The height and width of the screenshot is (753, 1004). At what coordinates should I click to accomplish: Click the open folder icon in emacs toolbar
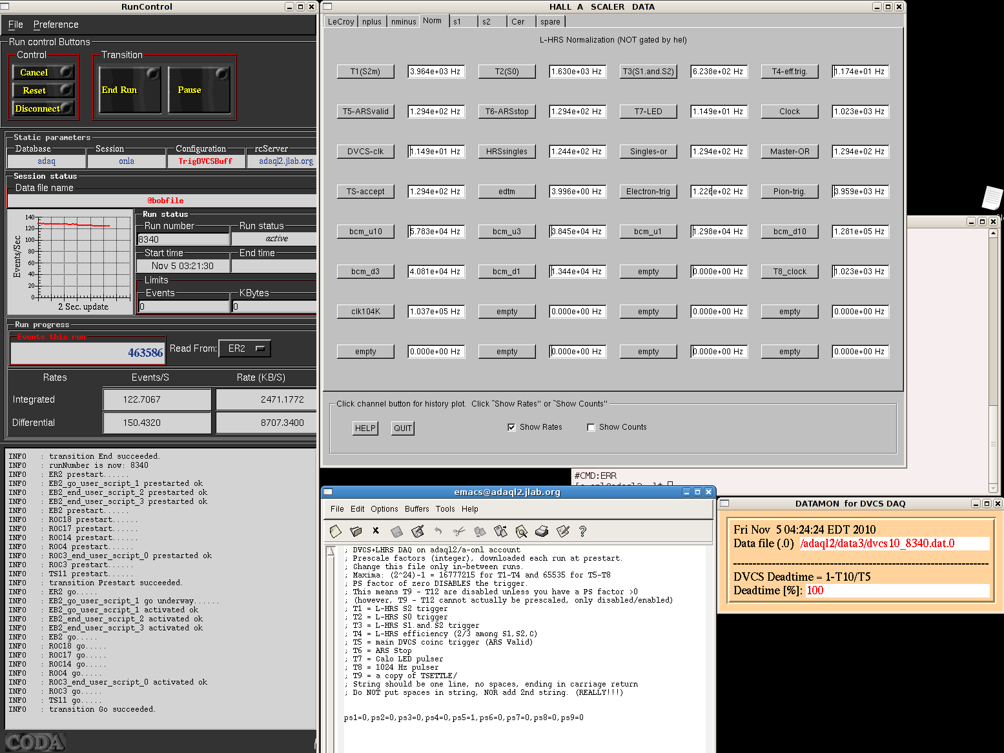point(356,532)
